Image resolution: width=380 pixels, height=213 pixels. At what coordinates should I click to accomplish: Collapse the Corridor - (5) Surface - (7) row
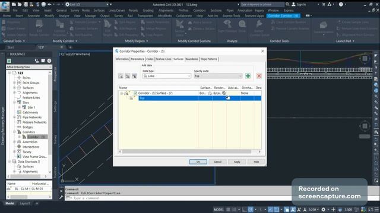[121, 93]
